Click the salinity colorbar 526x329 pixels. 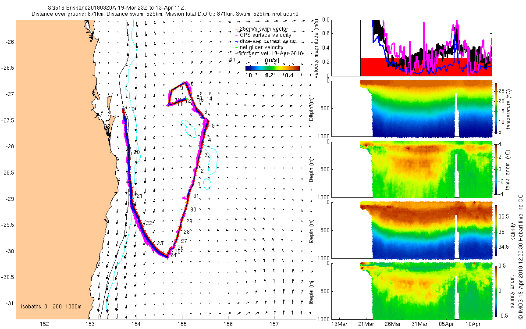point(496,230)
